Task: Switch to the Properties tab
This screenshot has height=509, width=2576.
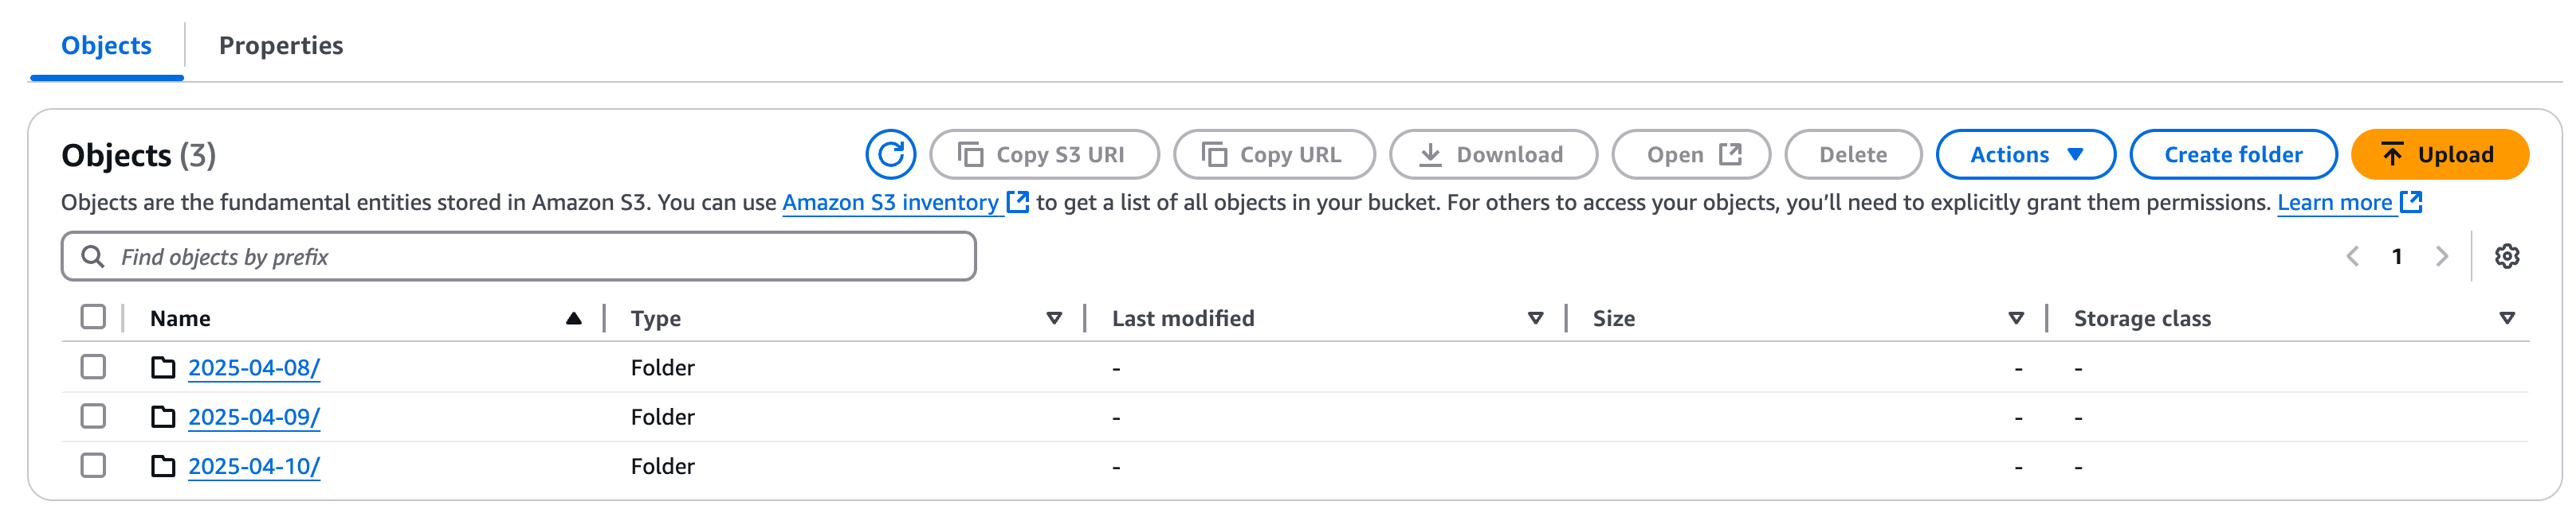Action: (281, 46)
